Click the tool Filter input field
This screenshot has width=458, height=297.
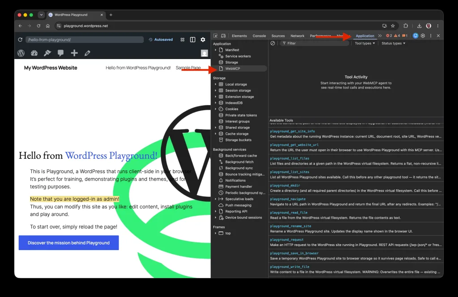click(314, 43)
